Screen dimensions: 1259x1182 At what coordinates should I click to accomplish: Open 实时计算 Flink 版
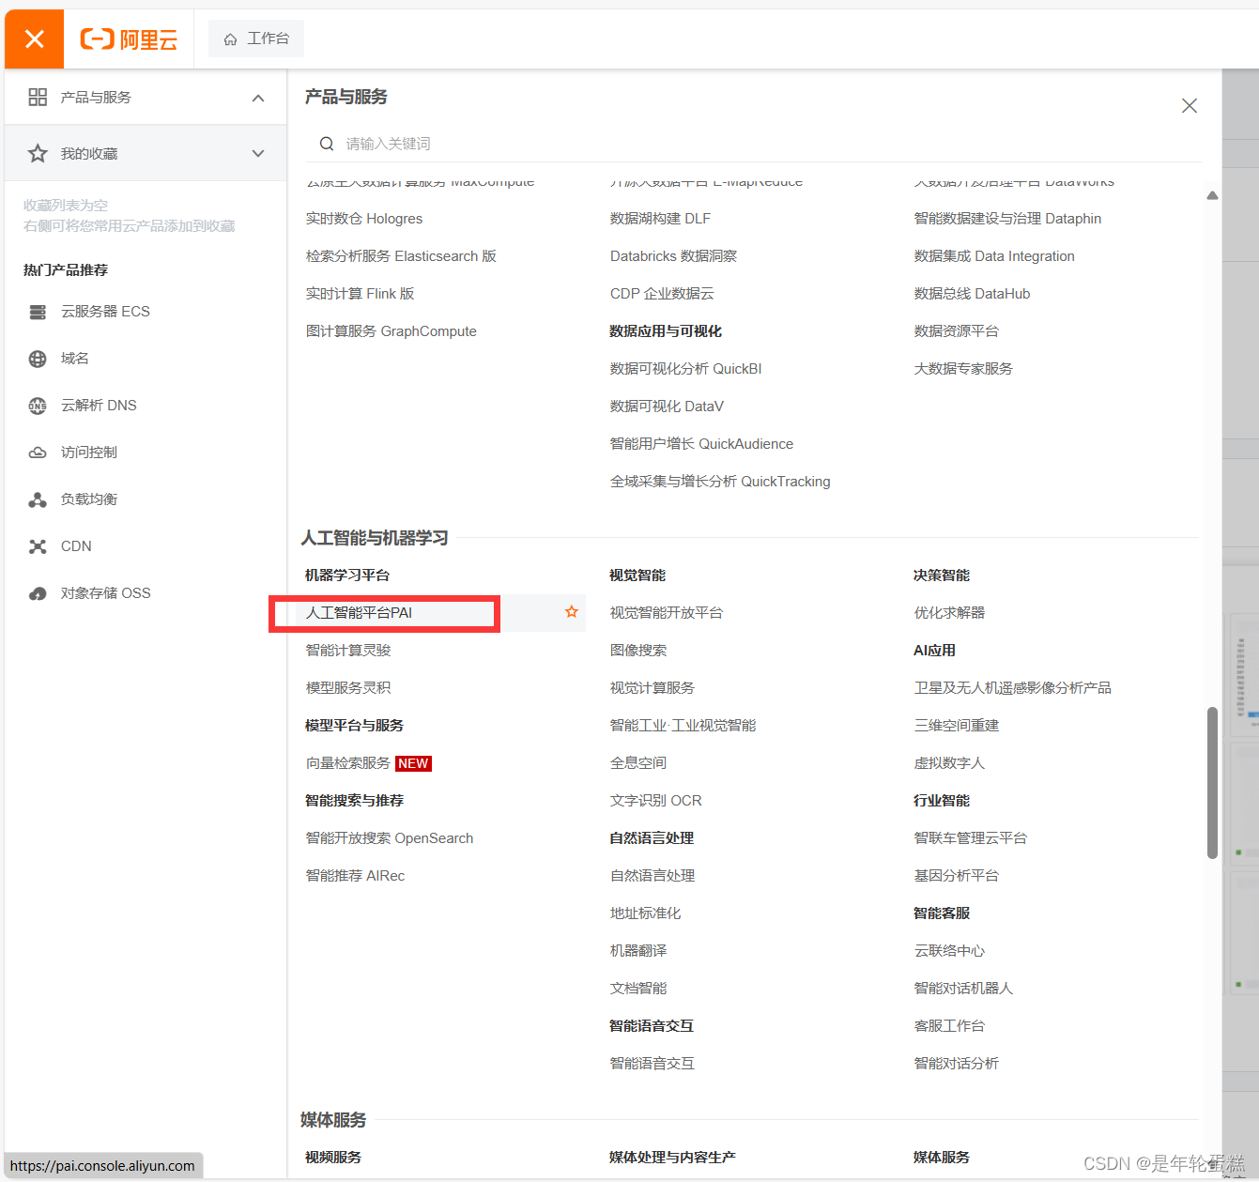point(360,294)
